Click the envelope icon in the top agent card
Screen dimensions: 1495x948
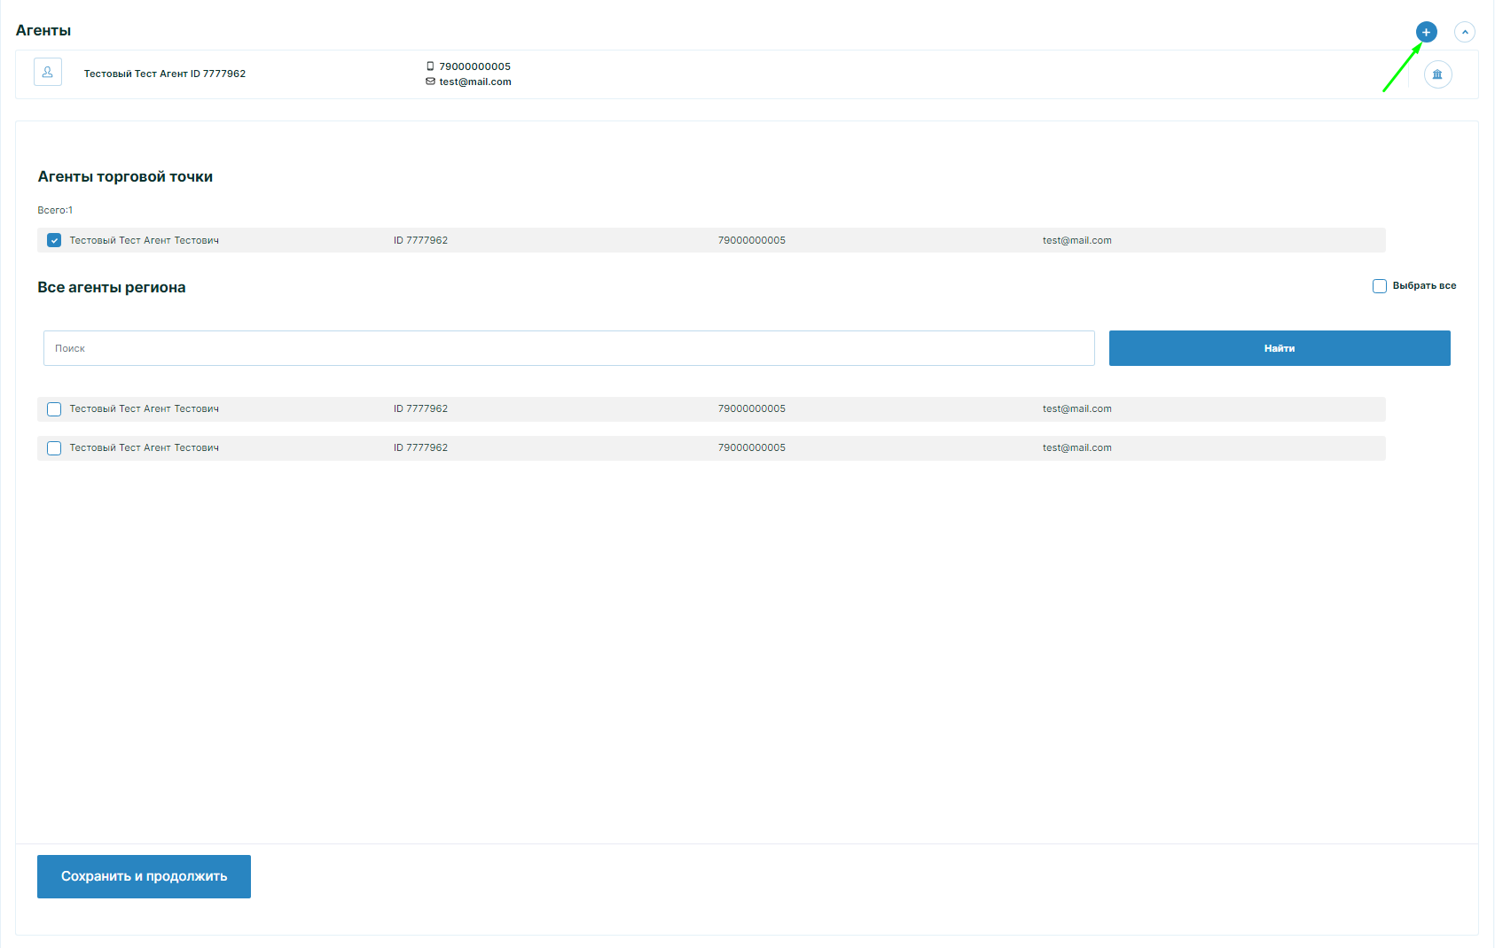(x=430, y=82)
